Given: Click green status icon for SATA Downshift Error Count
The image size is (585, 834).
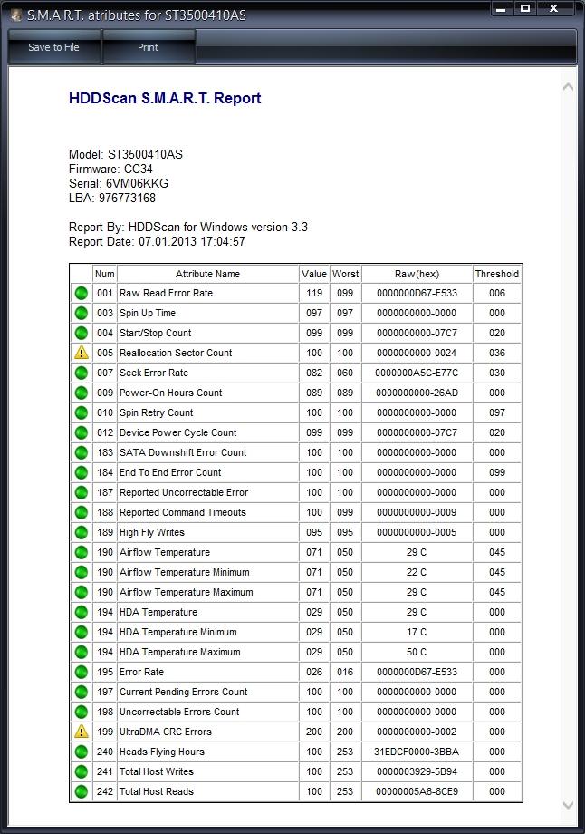Looking at the screenshot, I should pyautogui.click(x=82, y=452).
